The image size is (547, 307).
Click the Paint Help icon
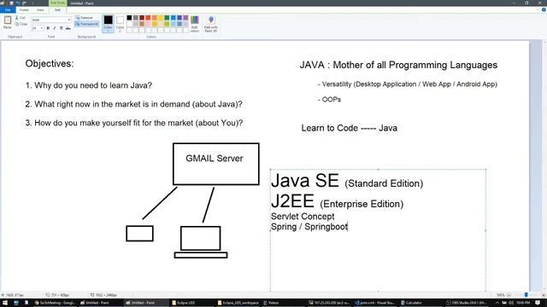pos(544,9)
